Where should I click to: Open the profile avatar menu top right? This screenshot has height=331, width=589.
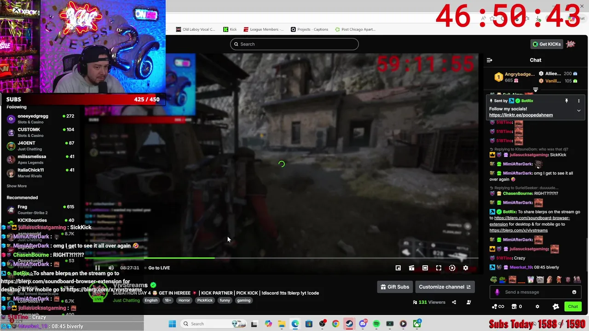tap(571, 44)
